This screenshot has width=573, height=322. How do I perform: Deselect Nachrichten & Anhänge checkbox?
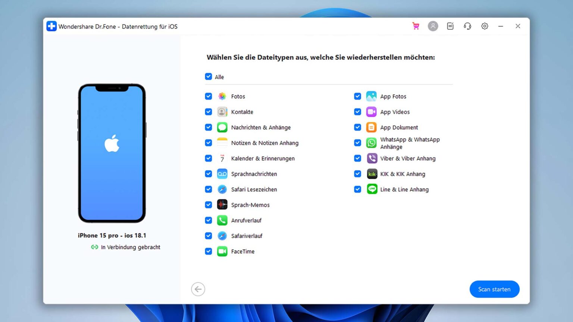209,127
